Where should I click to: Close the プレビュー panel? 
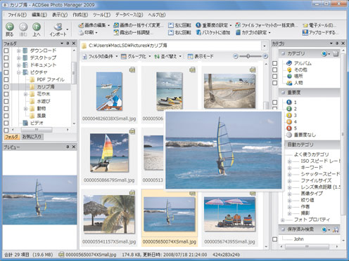point(74,147)
